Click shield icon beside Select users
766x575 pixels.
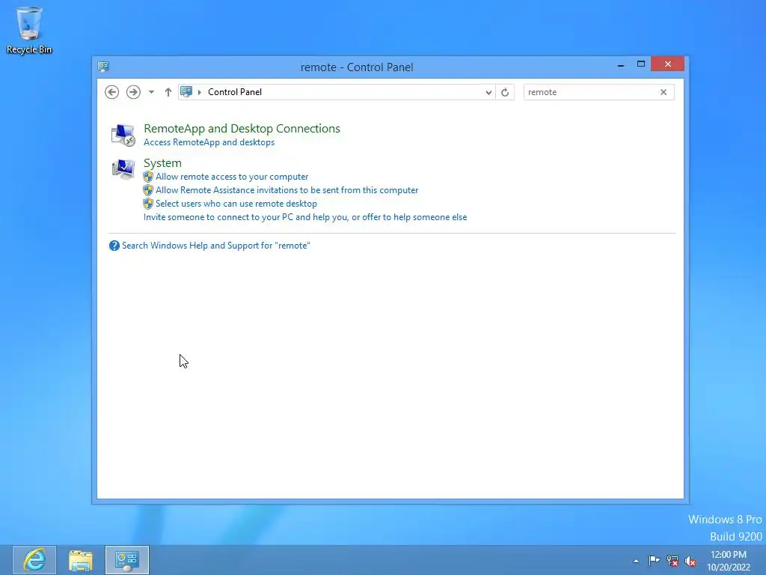click(148, 204)
